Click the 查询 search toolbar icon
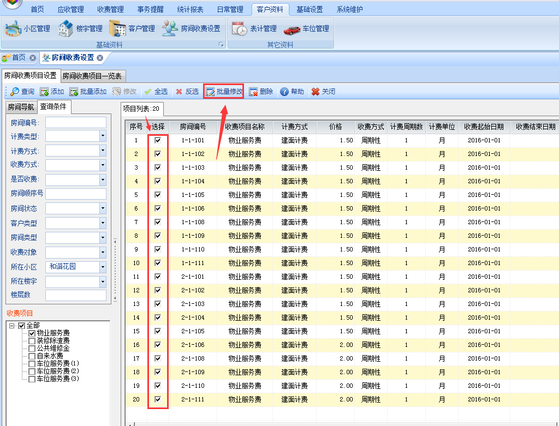This screenshot has height=426, width=559. click(x=15, y=92)
